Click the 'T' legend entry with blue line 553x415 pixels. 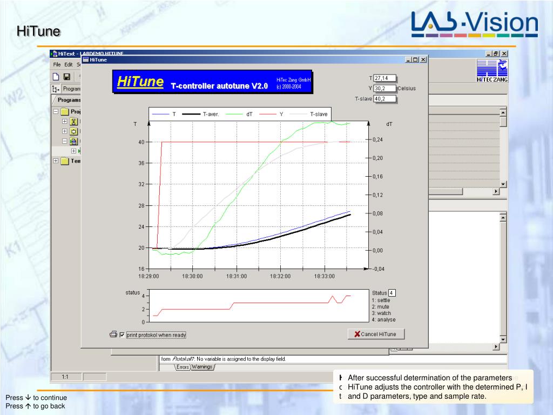coord(164,114)
